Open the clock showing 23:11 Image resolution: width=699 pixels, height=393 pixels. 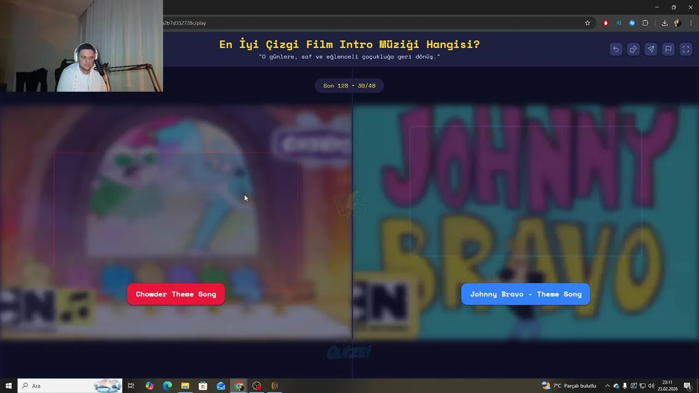coord(667,386)
